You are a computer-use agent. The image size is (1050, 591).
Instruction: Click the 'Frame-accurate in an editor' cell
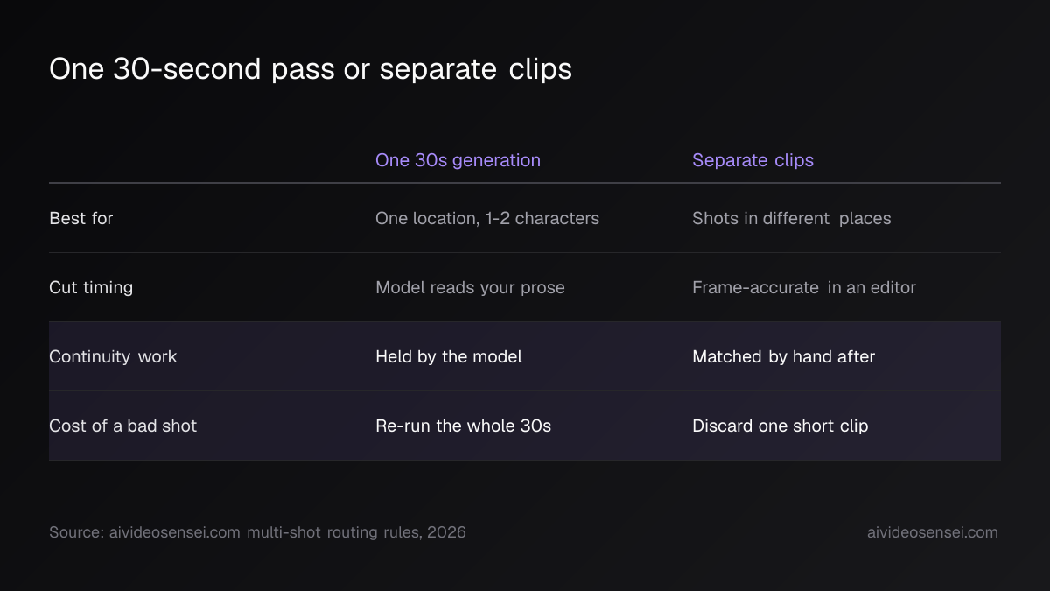(803, 287)
